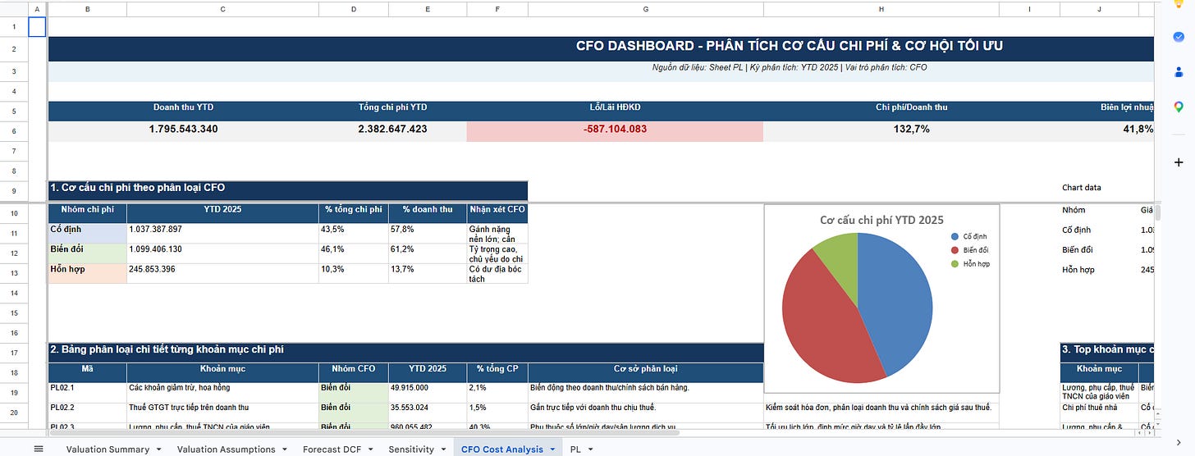
Task: Select the CFO Cost Analysis sheet tab
Action: [502, 449]
